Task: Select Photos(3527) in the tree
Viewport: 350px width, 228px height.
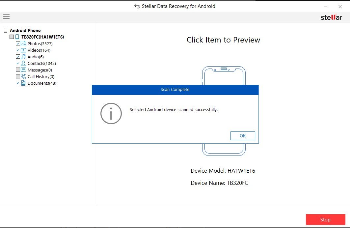Action: coord(40,43)
